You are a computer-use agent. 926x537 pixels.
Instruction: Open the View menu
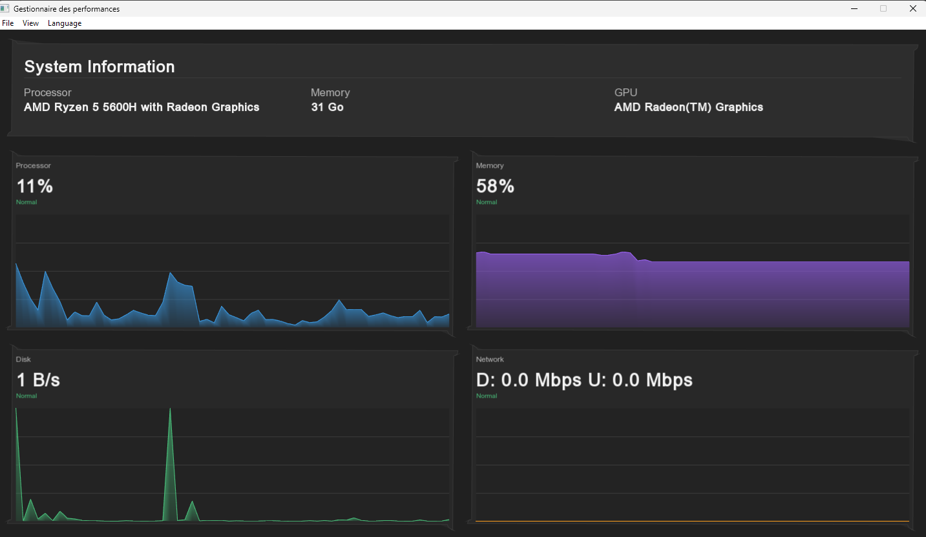tap(30, 23)
